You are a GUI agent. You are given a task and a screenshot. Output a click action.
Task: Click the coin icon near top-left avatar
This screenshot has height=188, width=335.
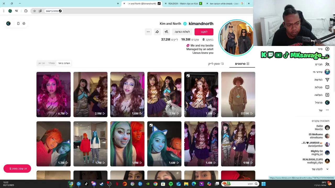24,23
